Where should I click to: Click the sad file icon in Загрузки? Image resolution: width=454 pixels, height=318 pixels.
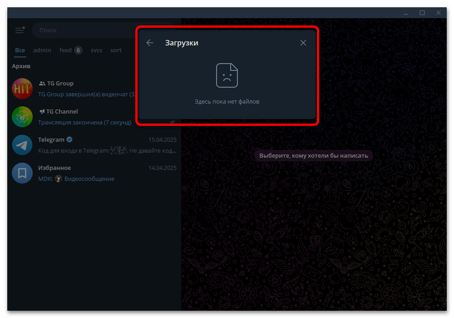pos(227,75)
